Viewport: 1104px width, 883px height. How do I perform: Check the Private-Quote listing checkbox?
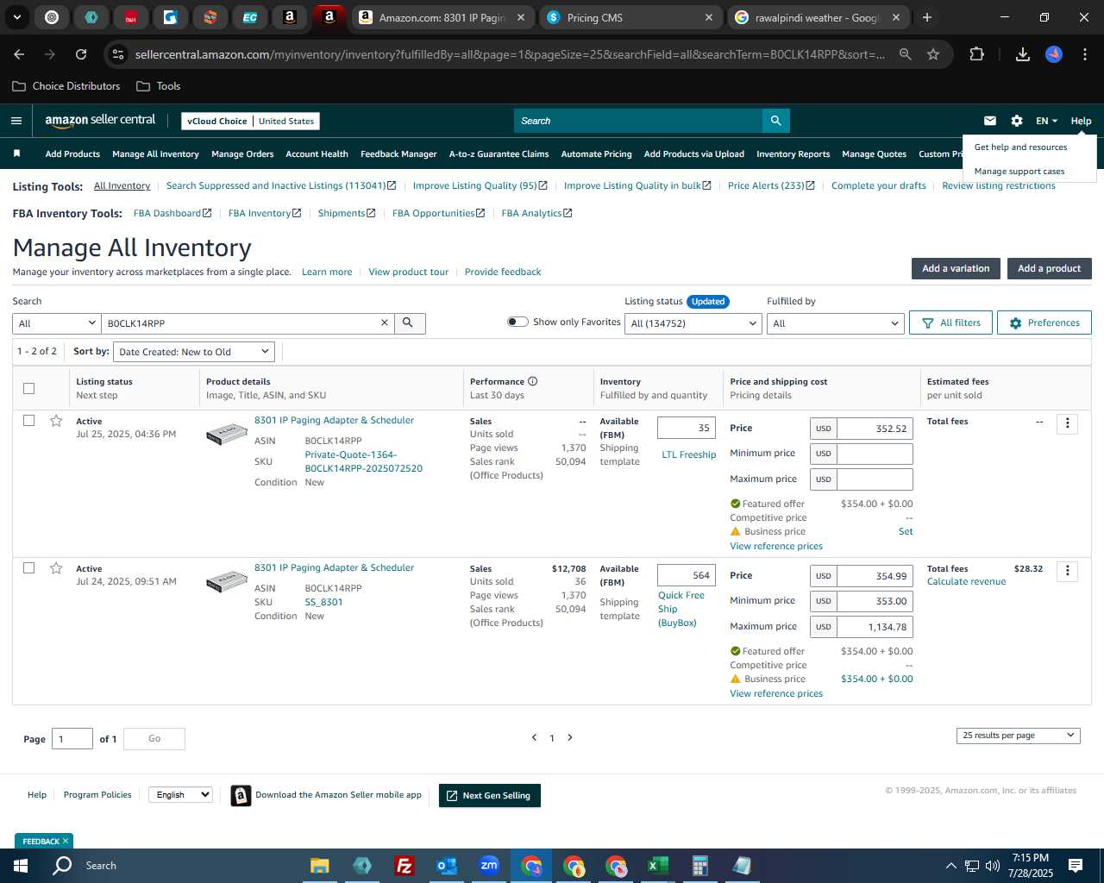[x=28, y=421]
